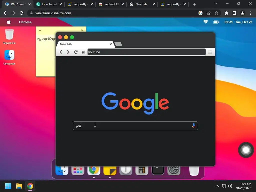Open the hamburger menu in simulated Chrome

pyautogui.click(x=210, y=52)
